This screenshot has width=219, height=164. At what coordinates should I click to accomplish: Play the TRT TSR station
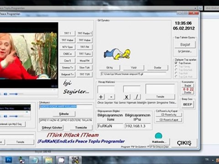[x=84, y=74]
